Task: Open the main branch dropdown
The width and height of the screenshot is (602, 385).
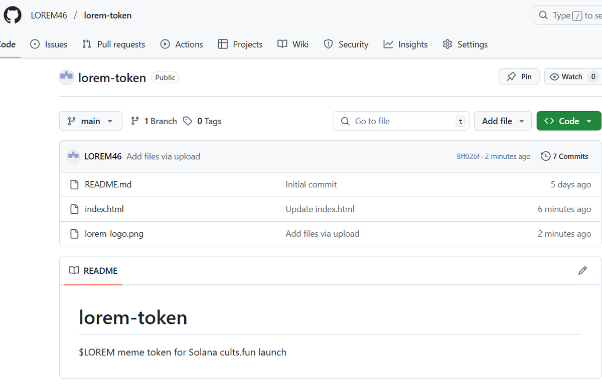Action: (91, 121)
